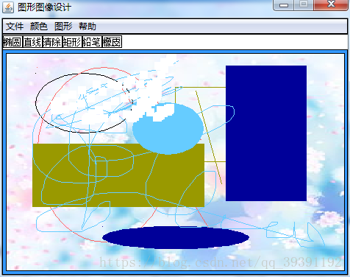
Task: Click the 清除 clear button
Action: (52, 42)
